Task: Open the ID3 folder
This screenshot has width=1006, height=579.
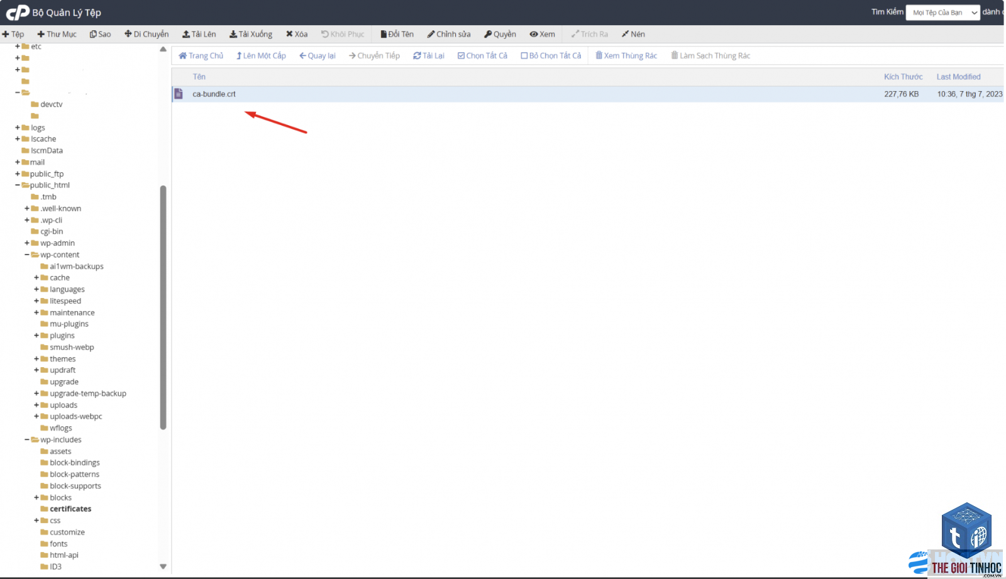Action: tap(55, 567)
